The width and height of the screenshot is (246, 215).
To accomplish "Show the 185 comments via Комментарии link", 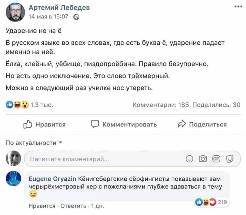I will click(x=161, y=105).
